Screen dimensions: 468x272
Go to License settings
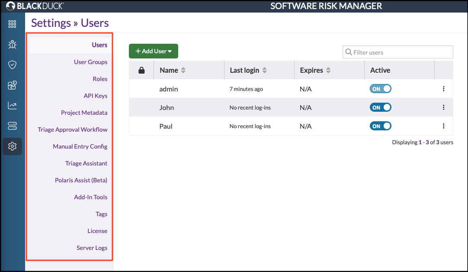point(97,231)
